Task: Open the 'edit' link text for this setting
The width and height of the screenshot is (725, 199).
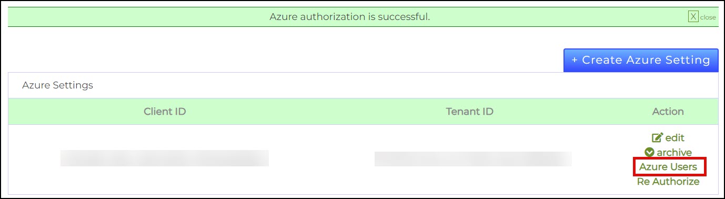Action: (x=674, y=138)
